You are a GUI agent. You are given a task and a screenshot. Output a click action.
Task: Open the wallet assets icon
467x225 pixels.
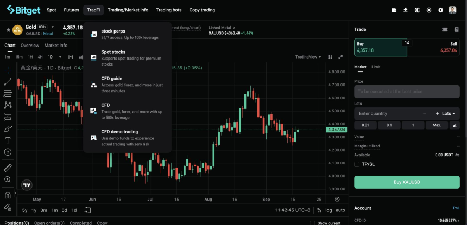(x=394, y=10)
